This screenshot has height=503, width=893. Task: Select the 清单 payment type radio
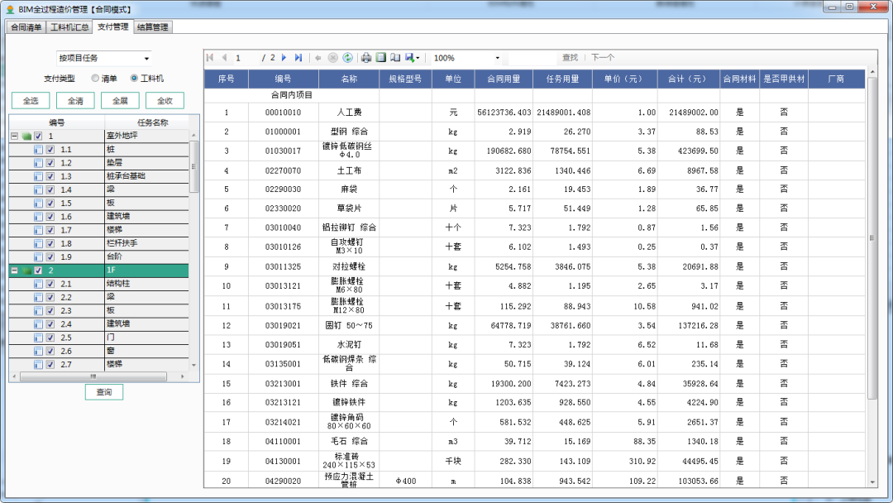tap(95, 79)
